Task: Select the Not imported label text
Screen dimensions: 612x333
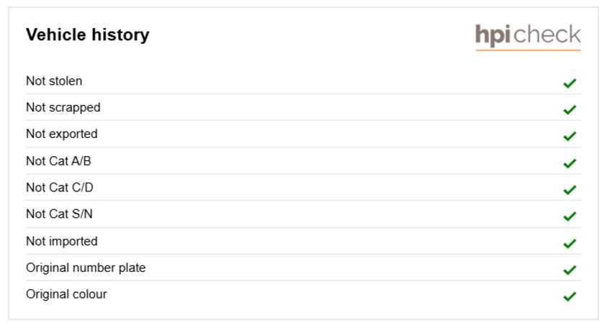Action: coord(62,242)
